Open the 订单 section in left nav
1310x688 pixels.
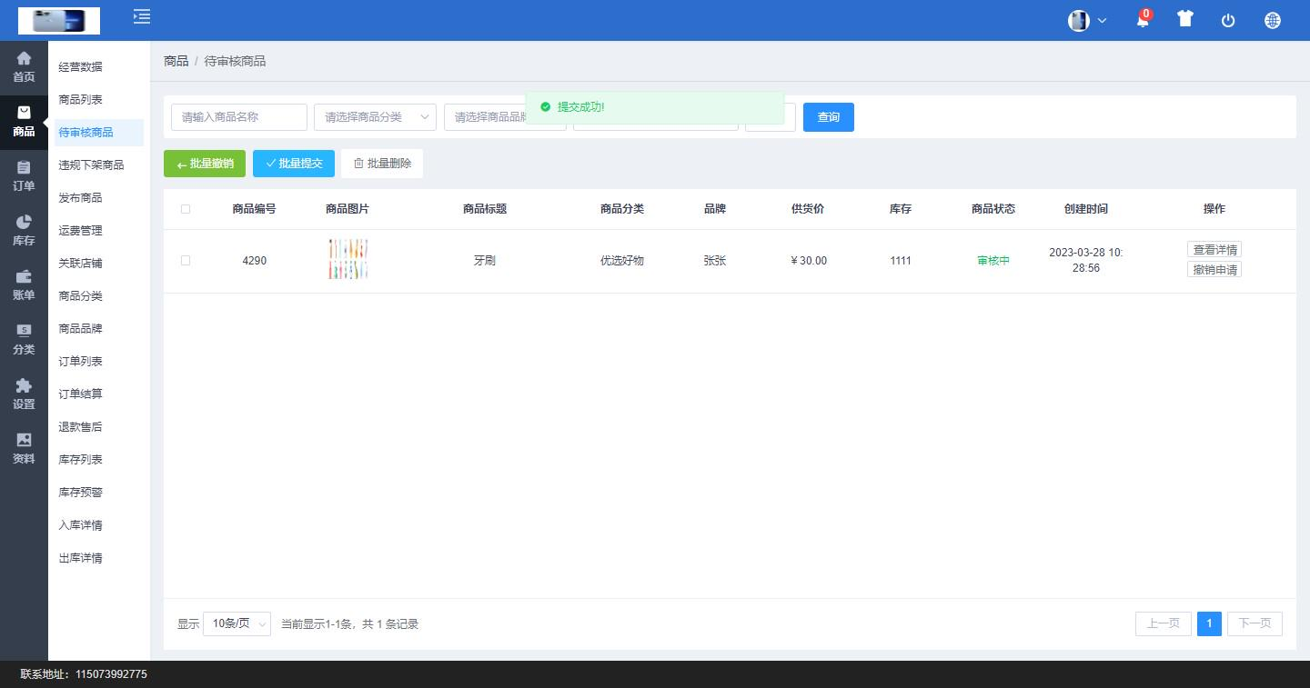(24, 176)
